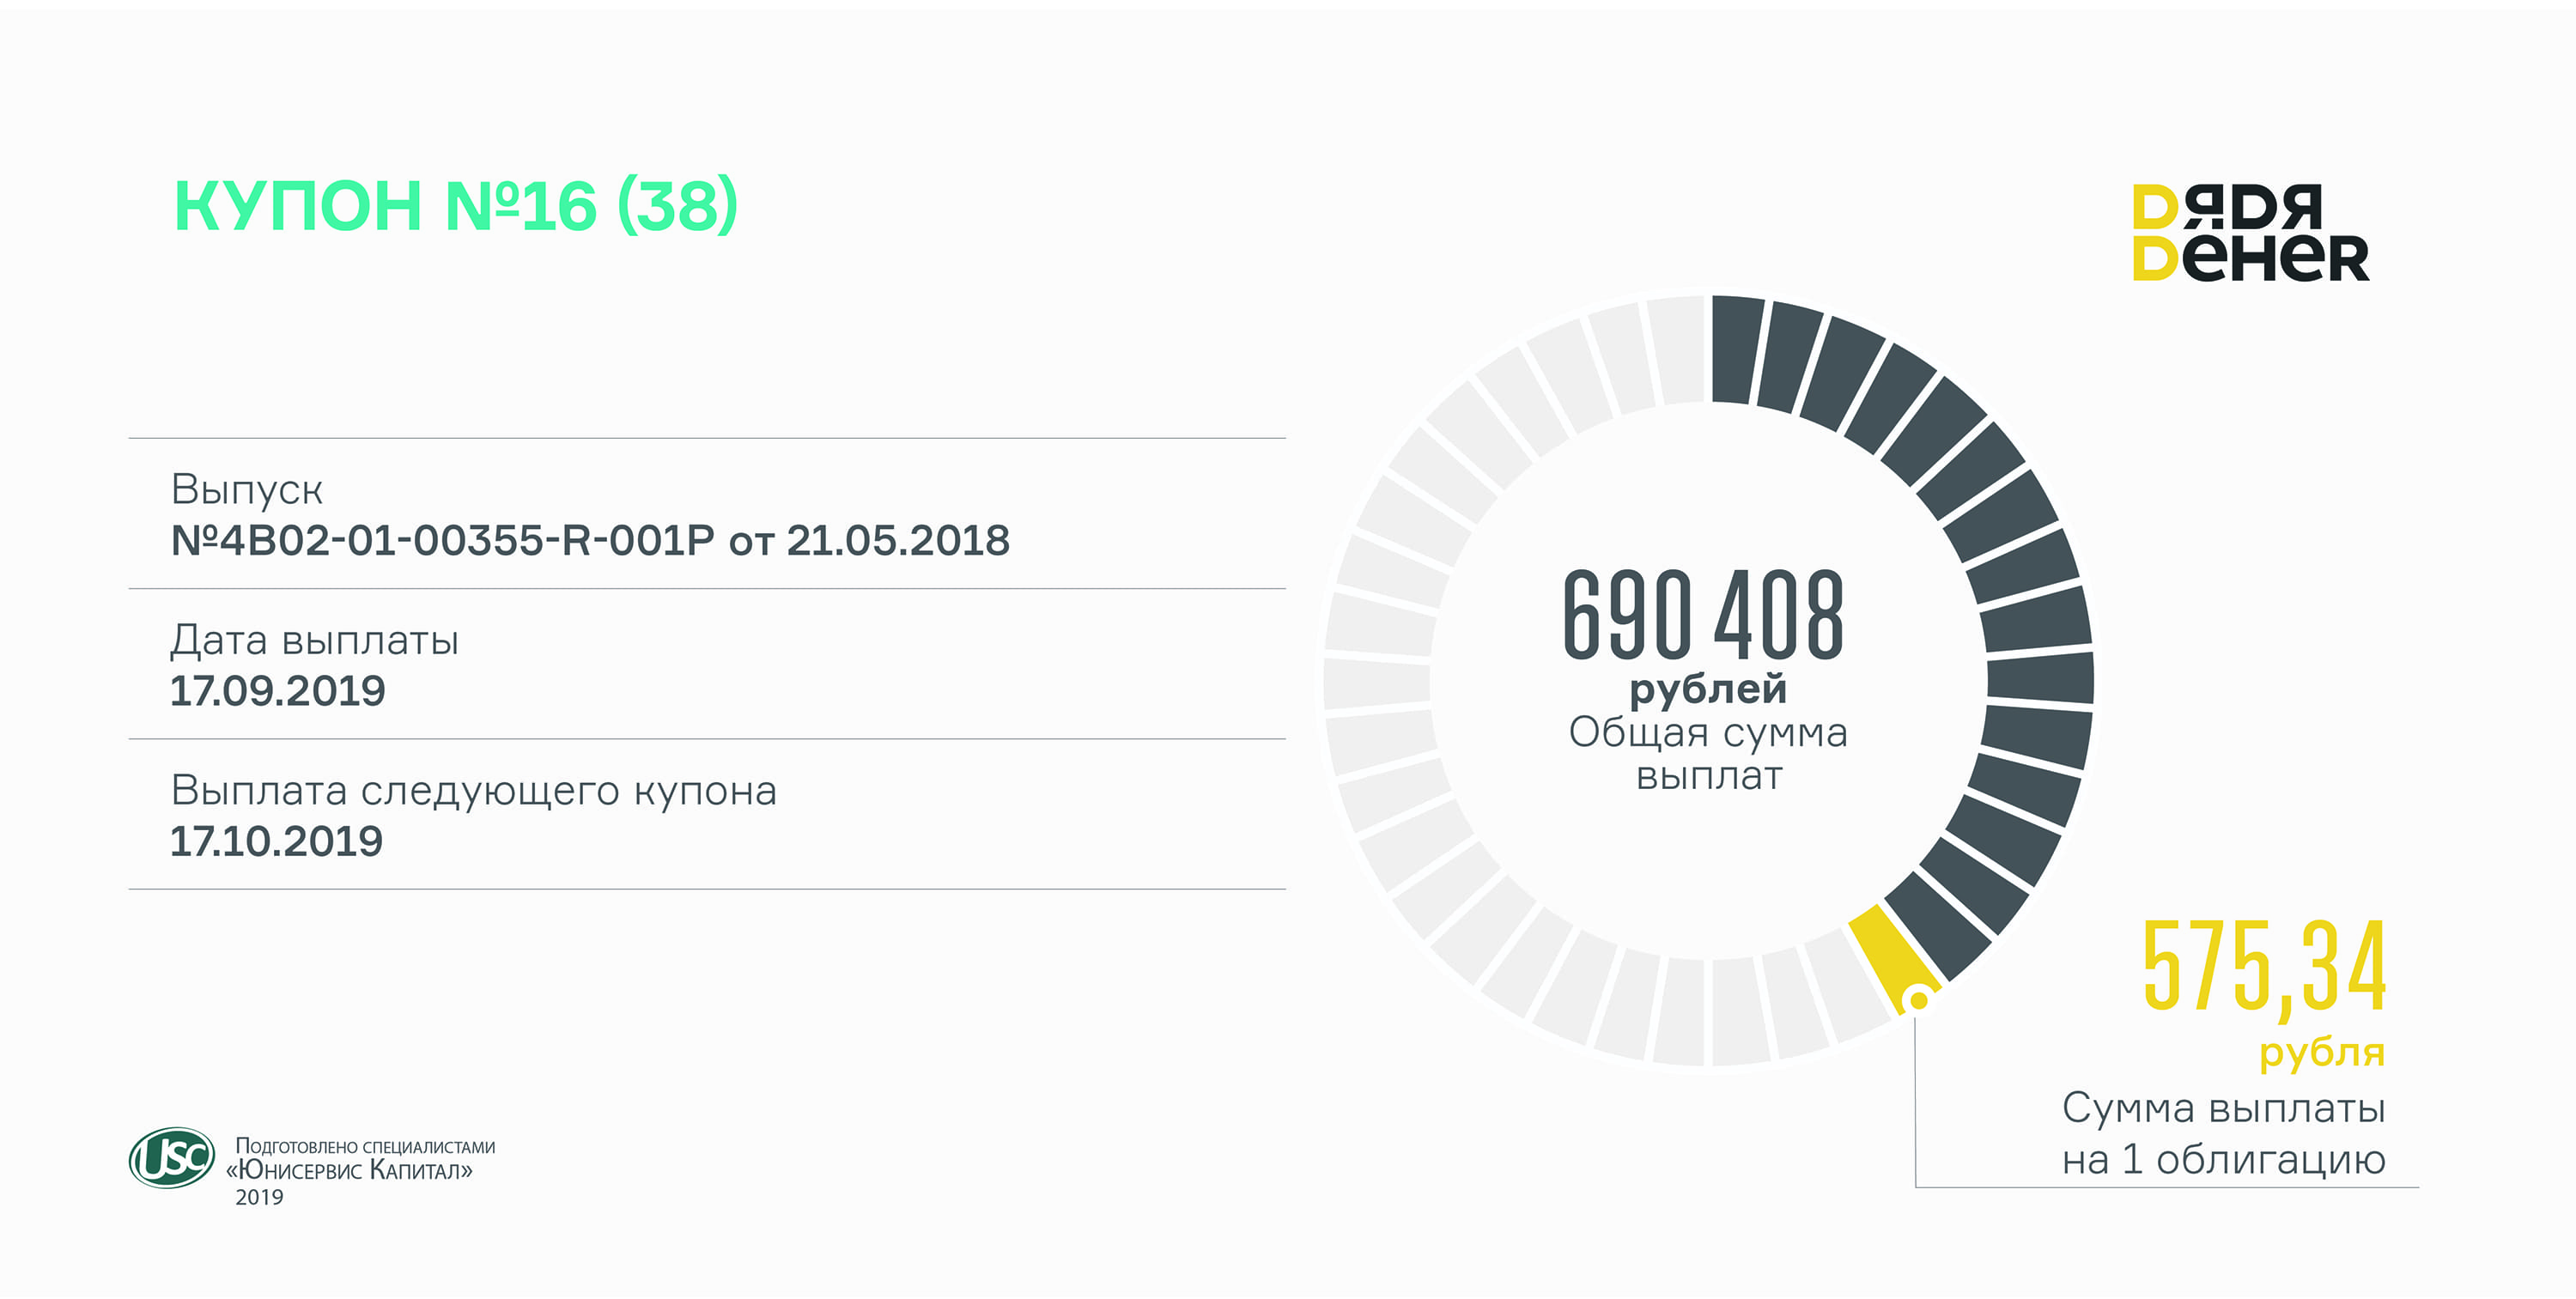Image resolution: width=2576 pixels, height=1299 pixels.
Task: Select the payment date 17.09.2019
Action: click(278, 691)
